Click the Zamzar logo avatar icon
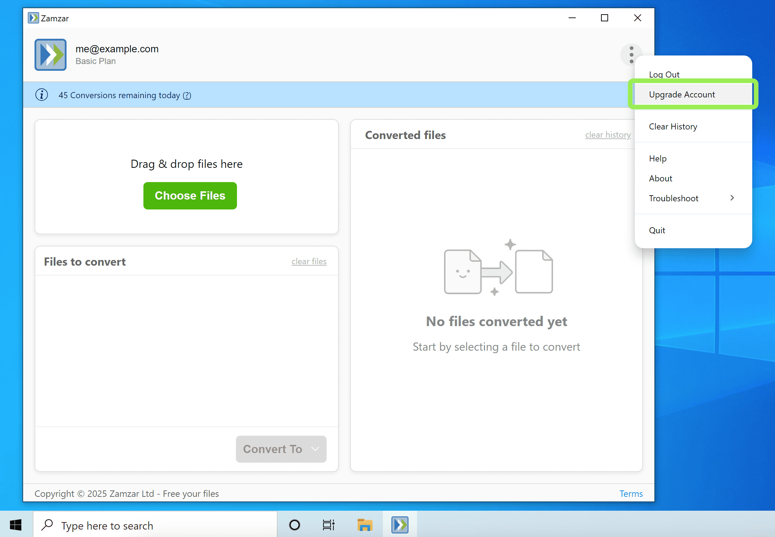 point(51,55)
